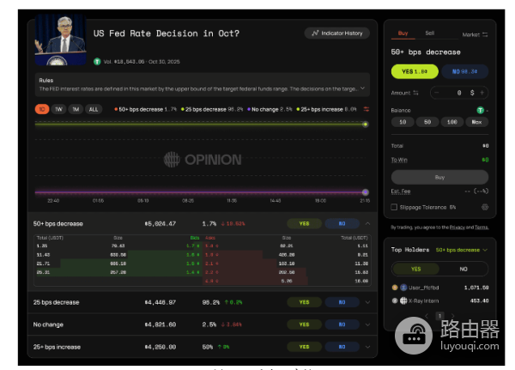Select the 1W chart timeframe

coord(58,109)
